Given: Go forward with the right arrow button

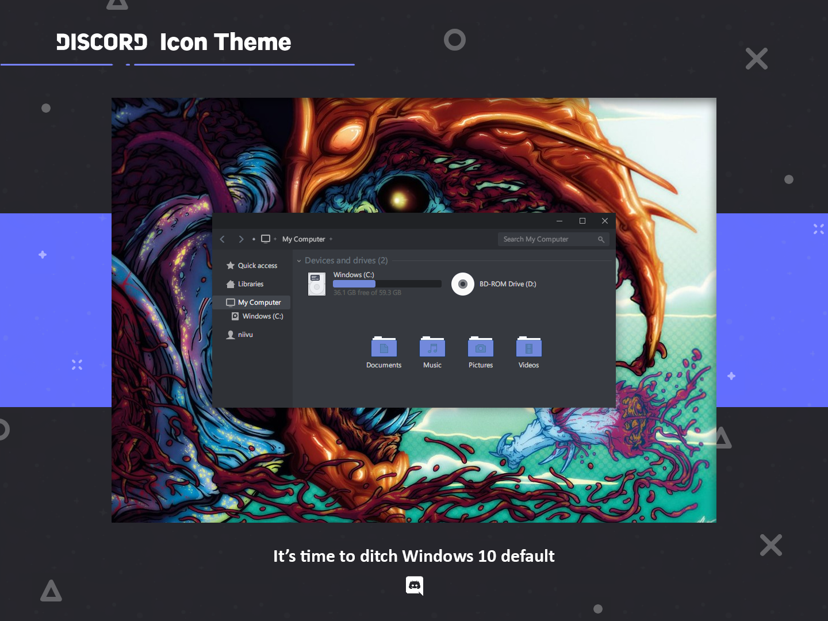Looking at the screenshot, I should coord(241,239).
